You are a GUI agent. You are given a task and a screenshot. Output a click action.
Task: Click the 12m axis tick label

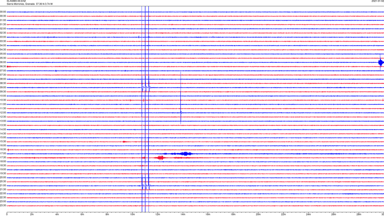tap(158, 214)
